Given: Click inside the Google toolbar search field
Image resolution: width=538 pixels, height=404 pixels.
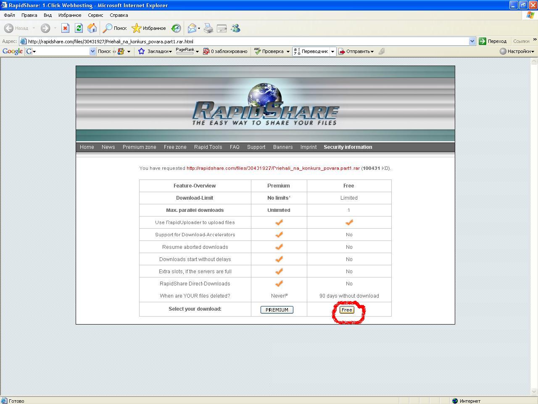Looking at the screenshot, I should pyautogui.click(x=61, y=51).
